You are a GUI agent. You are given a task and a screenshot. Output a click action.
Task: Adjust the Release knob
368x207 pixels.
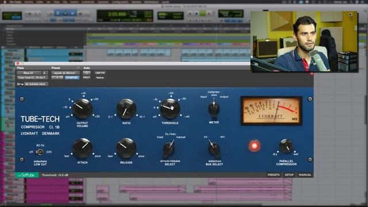[x=126, y=148]
